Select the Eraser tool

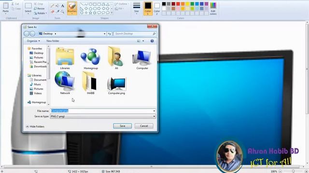click(x=53, y=12)
